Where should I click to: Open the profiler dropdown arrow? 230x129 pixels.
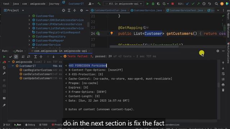pyautogui.click(x=168, y=4)
